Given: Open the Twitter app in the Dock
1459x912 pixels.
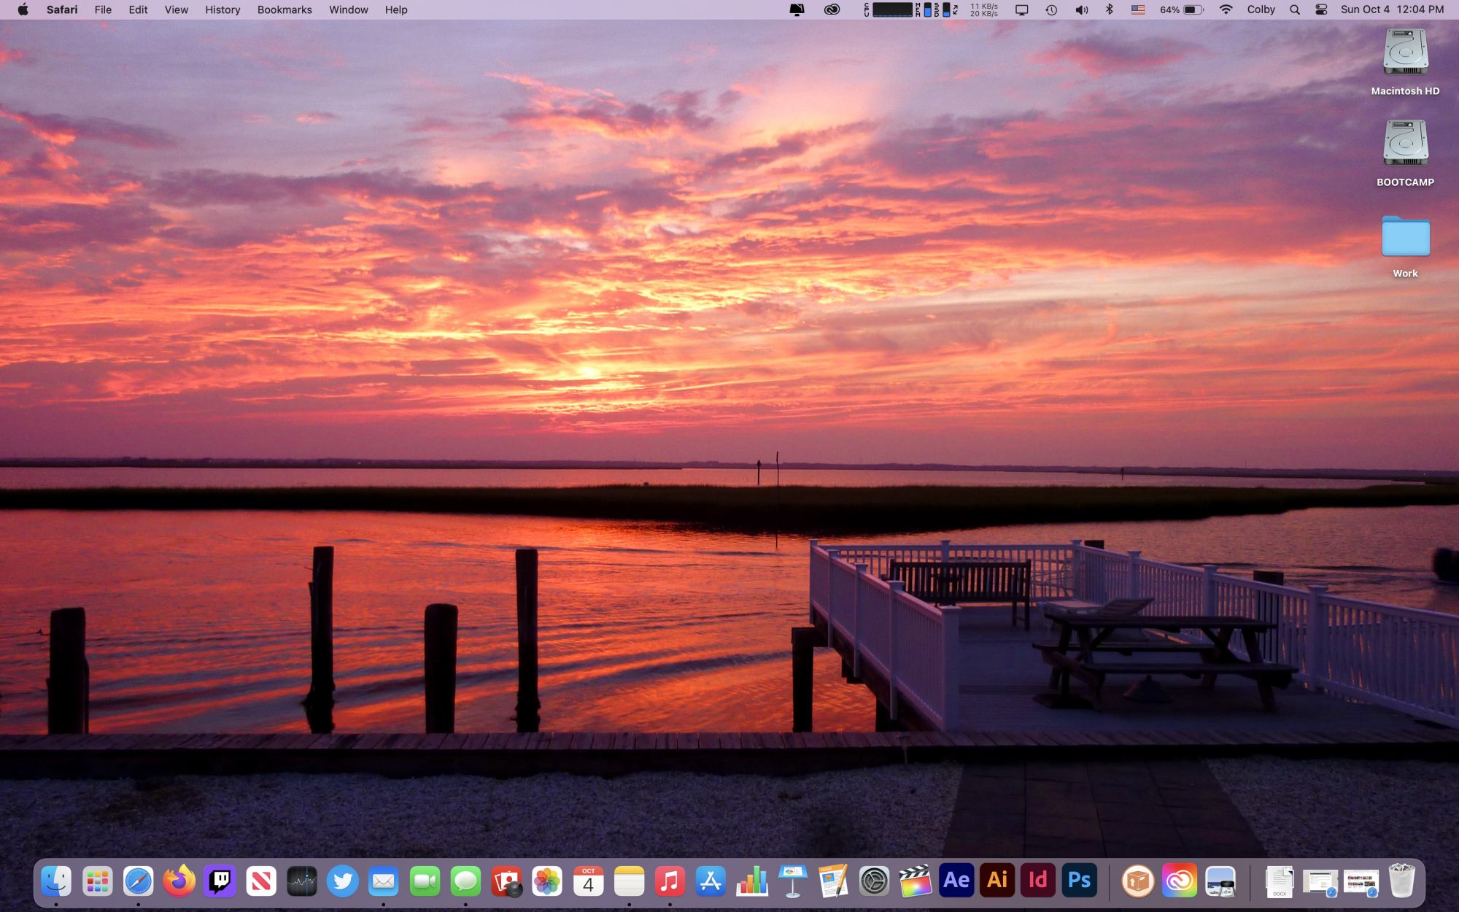Looking at the screenshot, I should click(342, 881).
